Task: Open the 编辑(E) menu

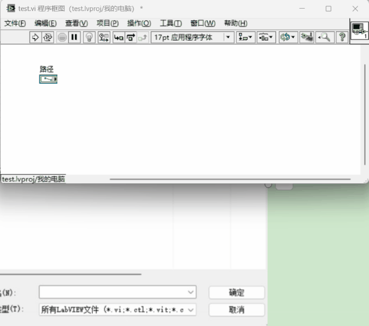Action: [46, 23]
